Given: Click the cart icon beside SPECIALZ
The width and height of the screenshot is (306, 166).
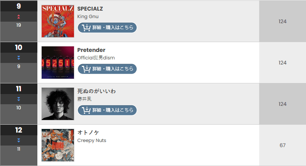Looking at the screenshot, I should pyautogui.click(x=86, y=28).
